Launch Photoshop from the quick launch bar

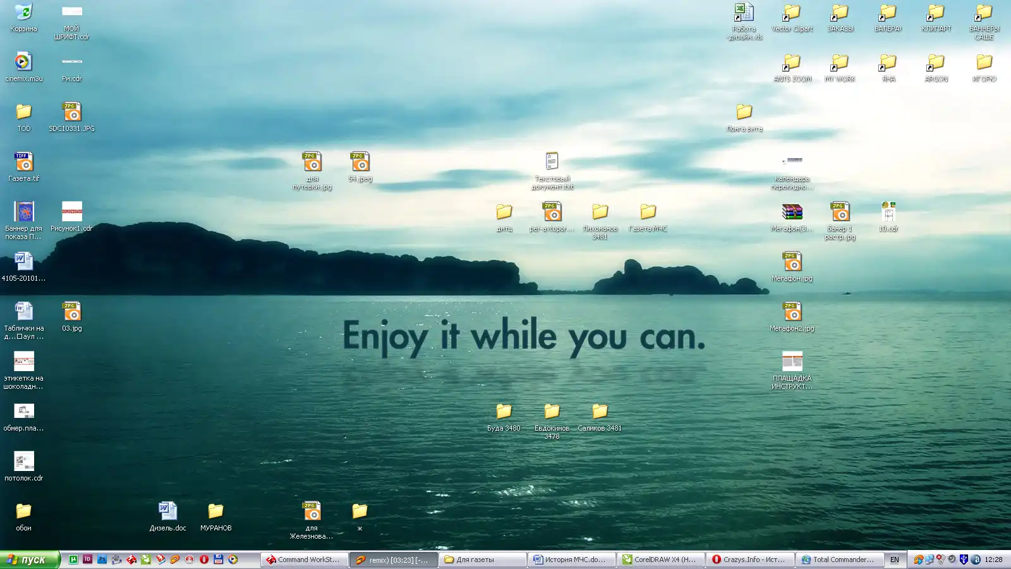102,560
